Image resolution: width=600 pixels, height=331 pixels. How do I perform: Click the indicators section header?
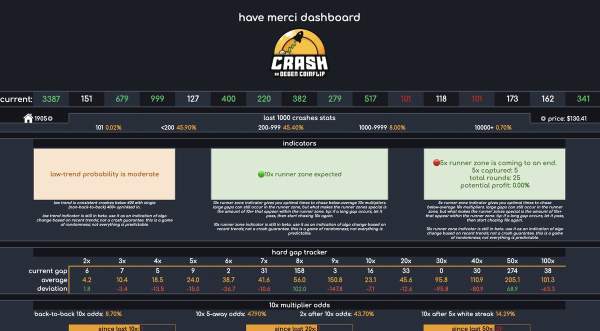click(299, 143)
